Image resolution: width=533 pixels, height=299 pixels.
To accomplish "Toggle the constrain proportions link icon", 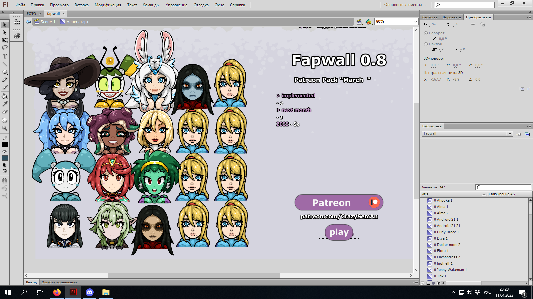I will click(x=473, y=24).
